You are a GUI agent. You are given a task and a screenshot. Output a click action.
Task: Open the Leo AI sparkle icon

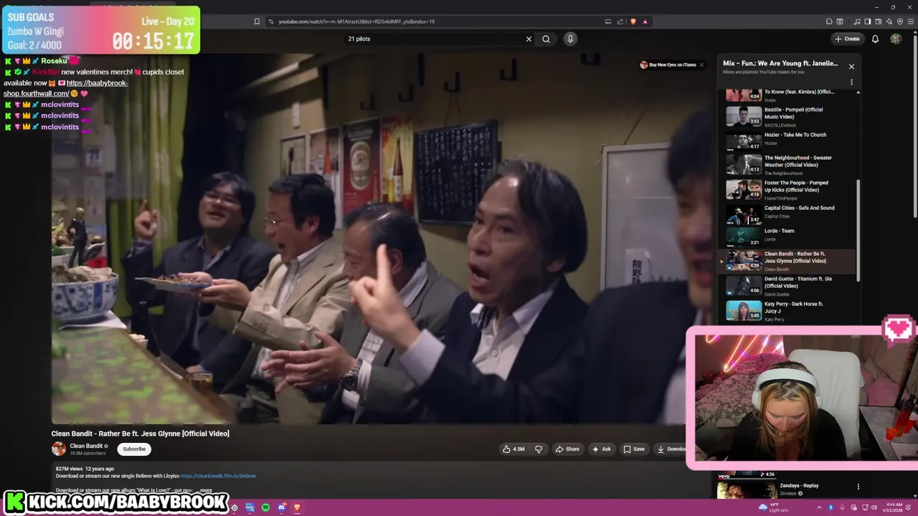(889, 21)
